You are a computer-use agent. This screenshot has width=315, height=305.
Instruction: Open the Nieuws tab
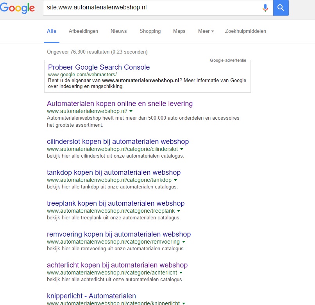click(x=118, y=31)
